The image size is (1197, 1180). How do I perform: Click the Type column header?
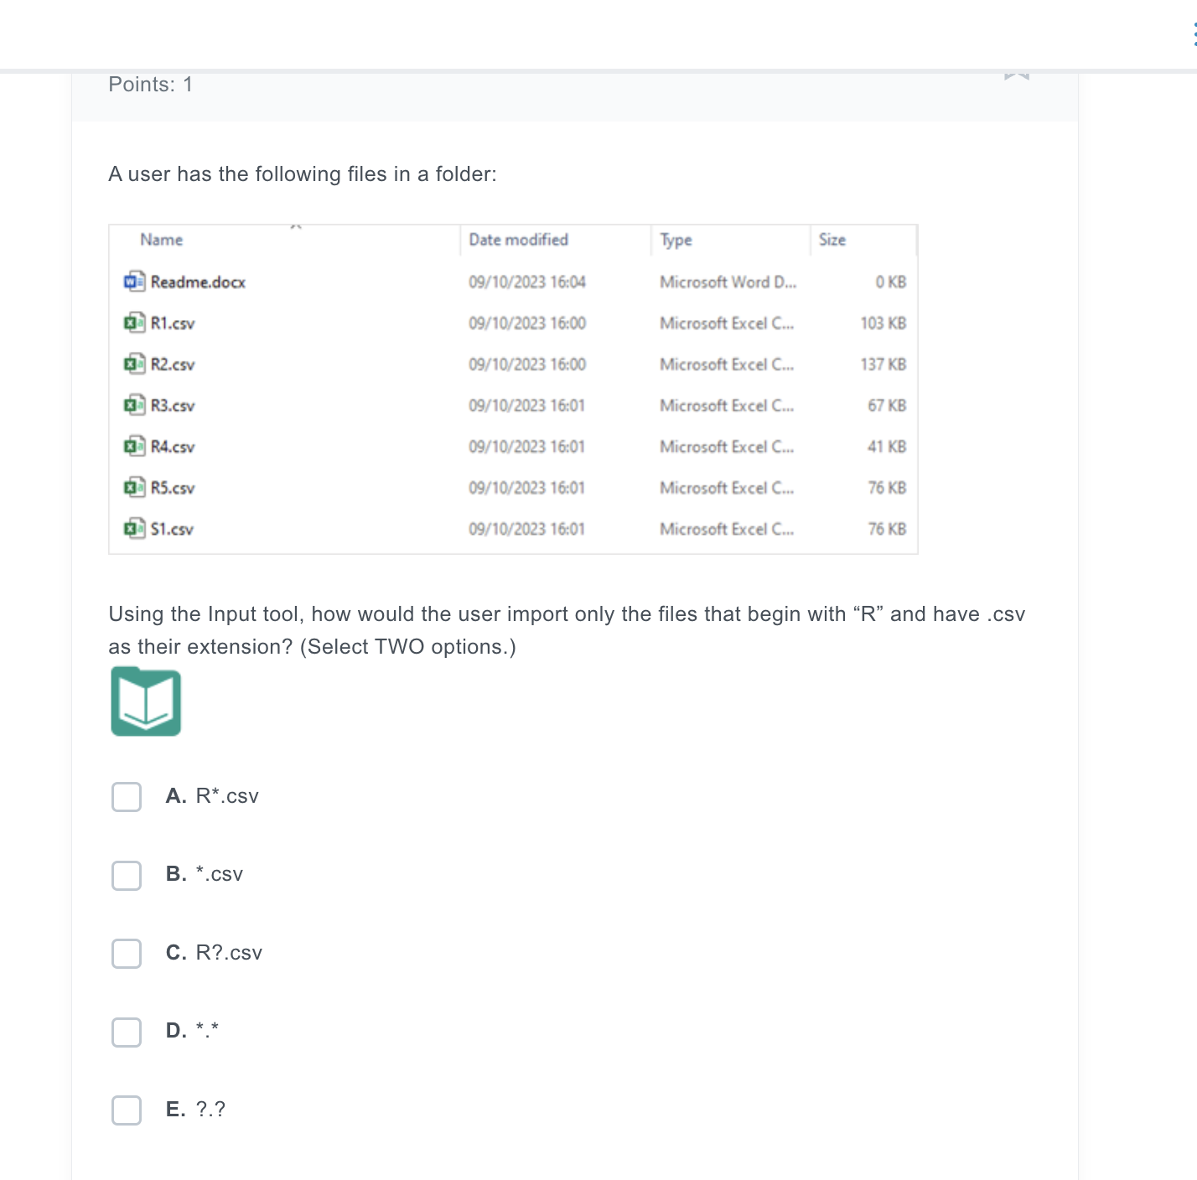(x=676, y=241)
